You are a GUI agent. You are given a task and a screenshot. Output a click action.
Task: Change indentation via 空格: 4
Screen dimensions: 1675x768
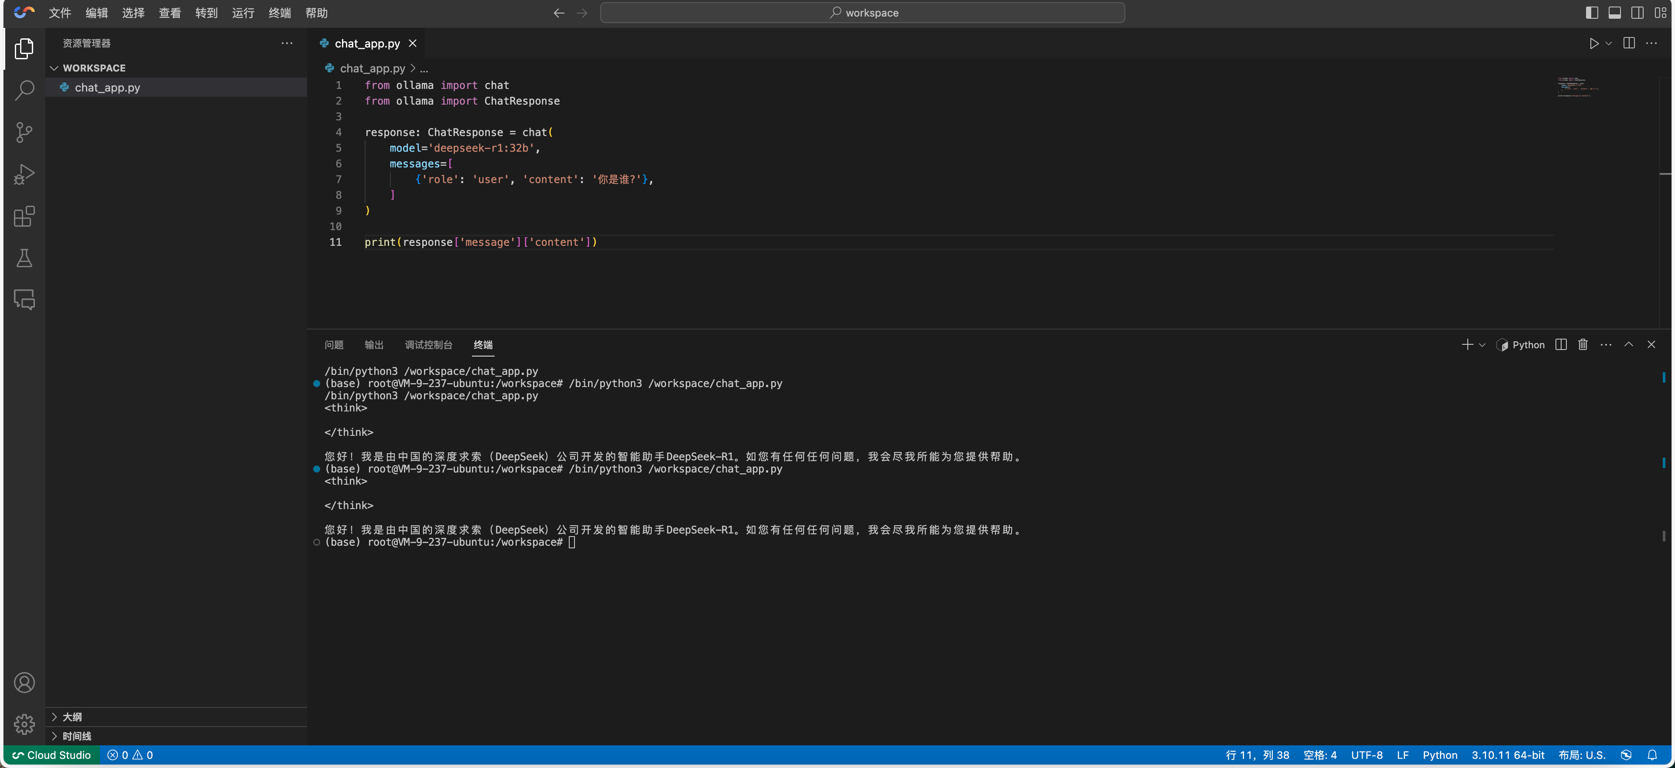point(1320,755)
